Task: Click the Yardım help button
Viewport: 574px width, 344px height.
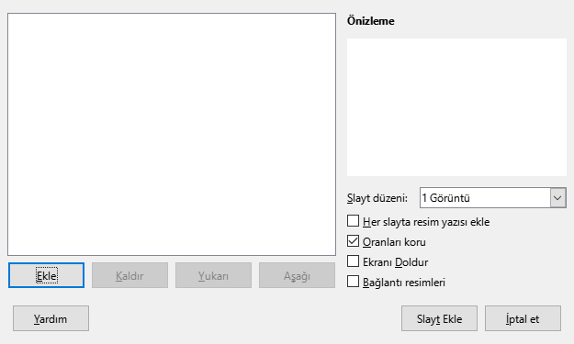Action: pos(51,318)
